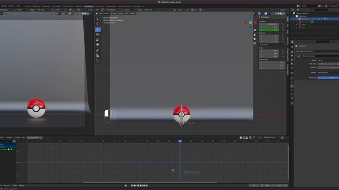Click the green Location Z field

point(269,30)
